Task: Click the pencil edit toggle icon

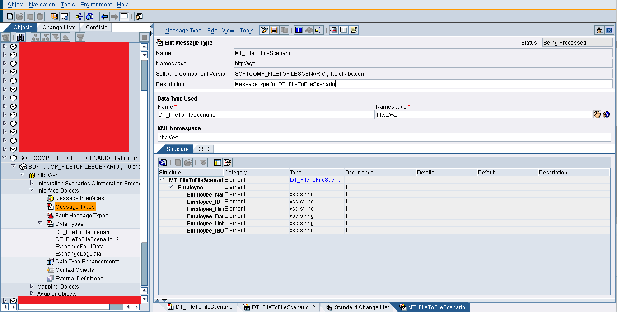Action: 263,30
